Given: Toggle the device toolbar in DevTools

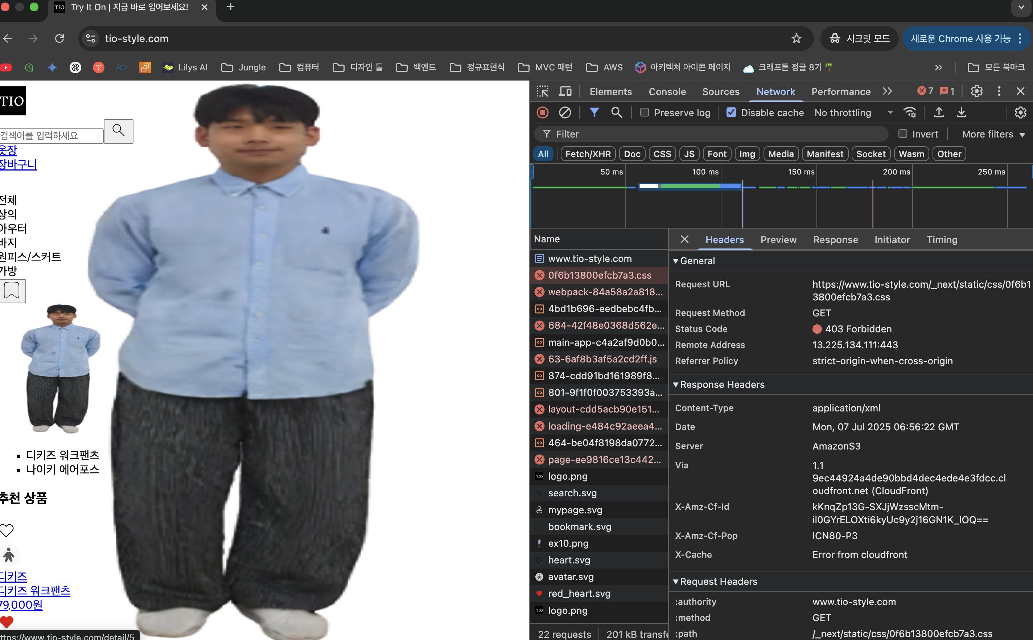Looking at the screenshot, I should (564, 91).
